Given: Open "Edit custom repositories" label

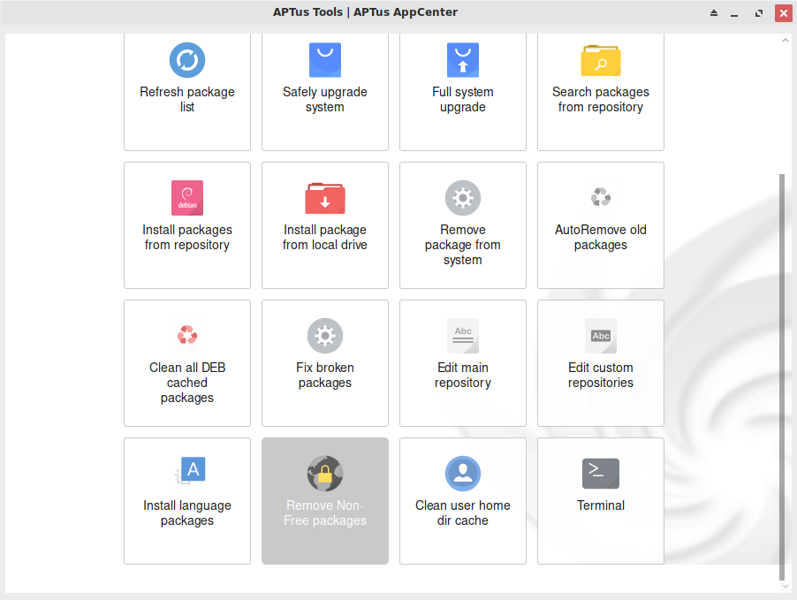Looking at the screenshot, I should 600,375.
